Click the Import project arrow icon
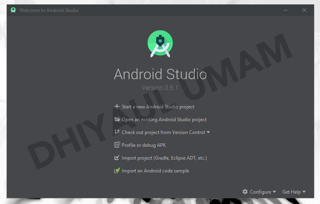 click(117, 158)
